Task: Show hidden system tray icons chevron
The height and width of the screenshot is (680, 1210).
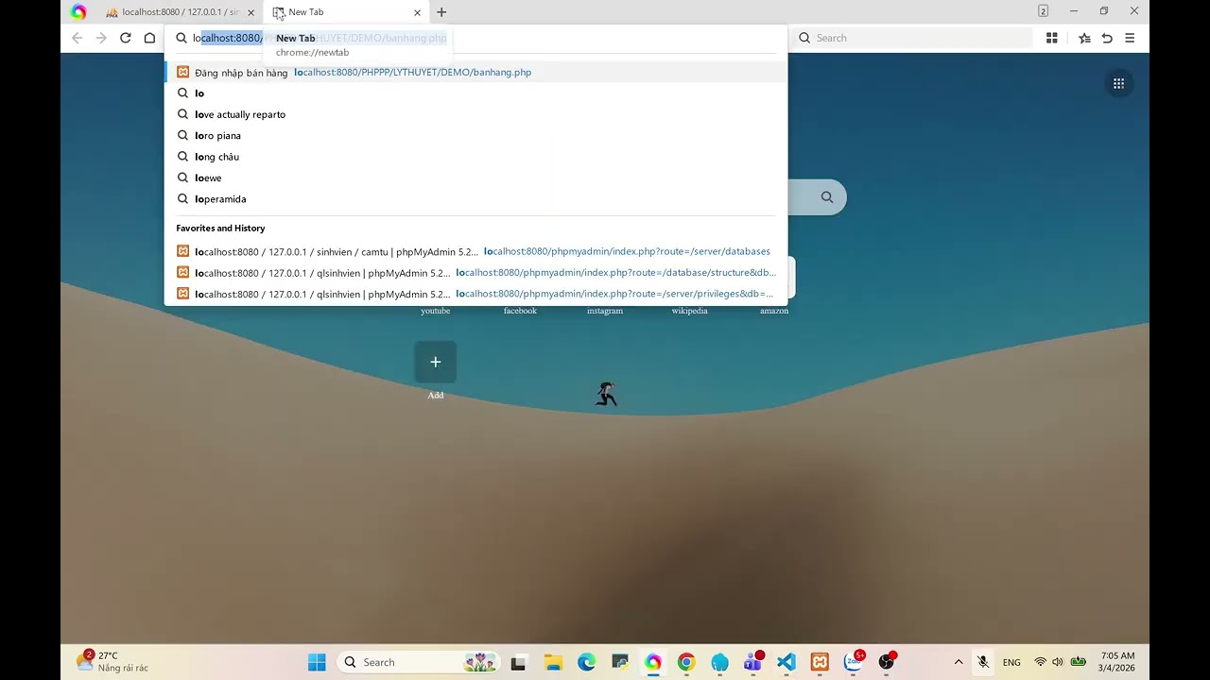Action: pyautogui.click(x=959, y=662)
